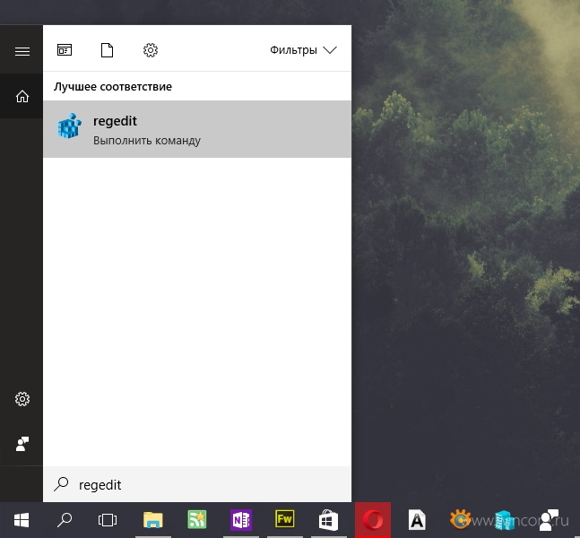The height and width of the screenshot is (538, 580).
Task: Filter results by apps
Action: [x=65, y=49]
